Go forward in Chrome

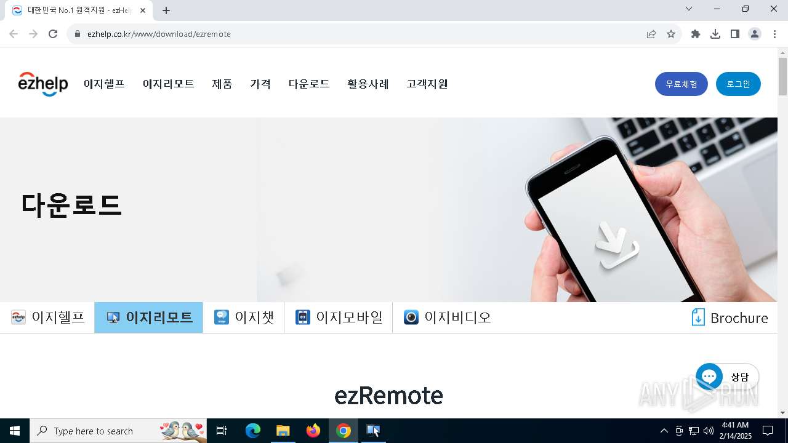click(33, 34)
